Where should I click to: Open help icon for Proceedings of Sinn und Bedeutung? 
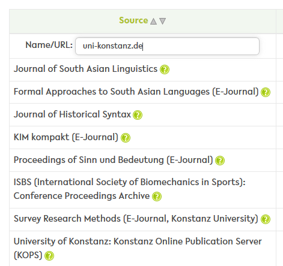tap(220, 161)
